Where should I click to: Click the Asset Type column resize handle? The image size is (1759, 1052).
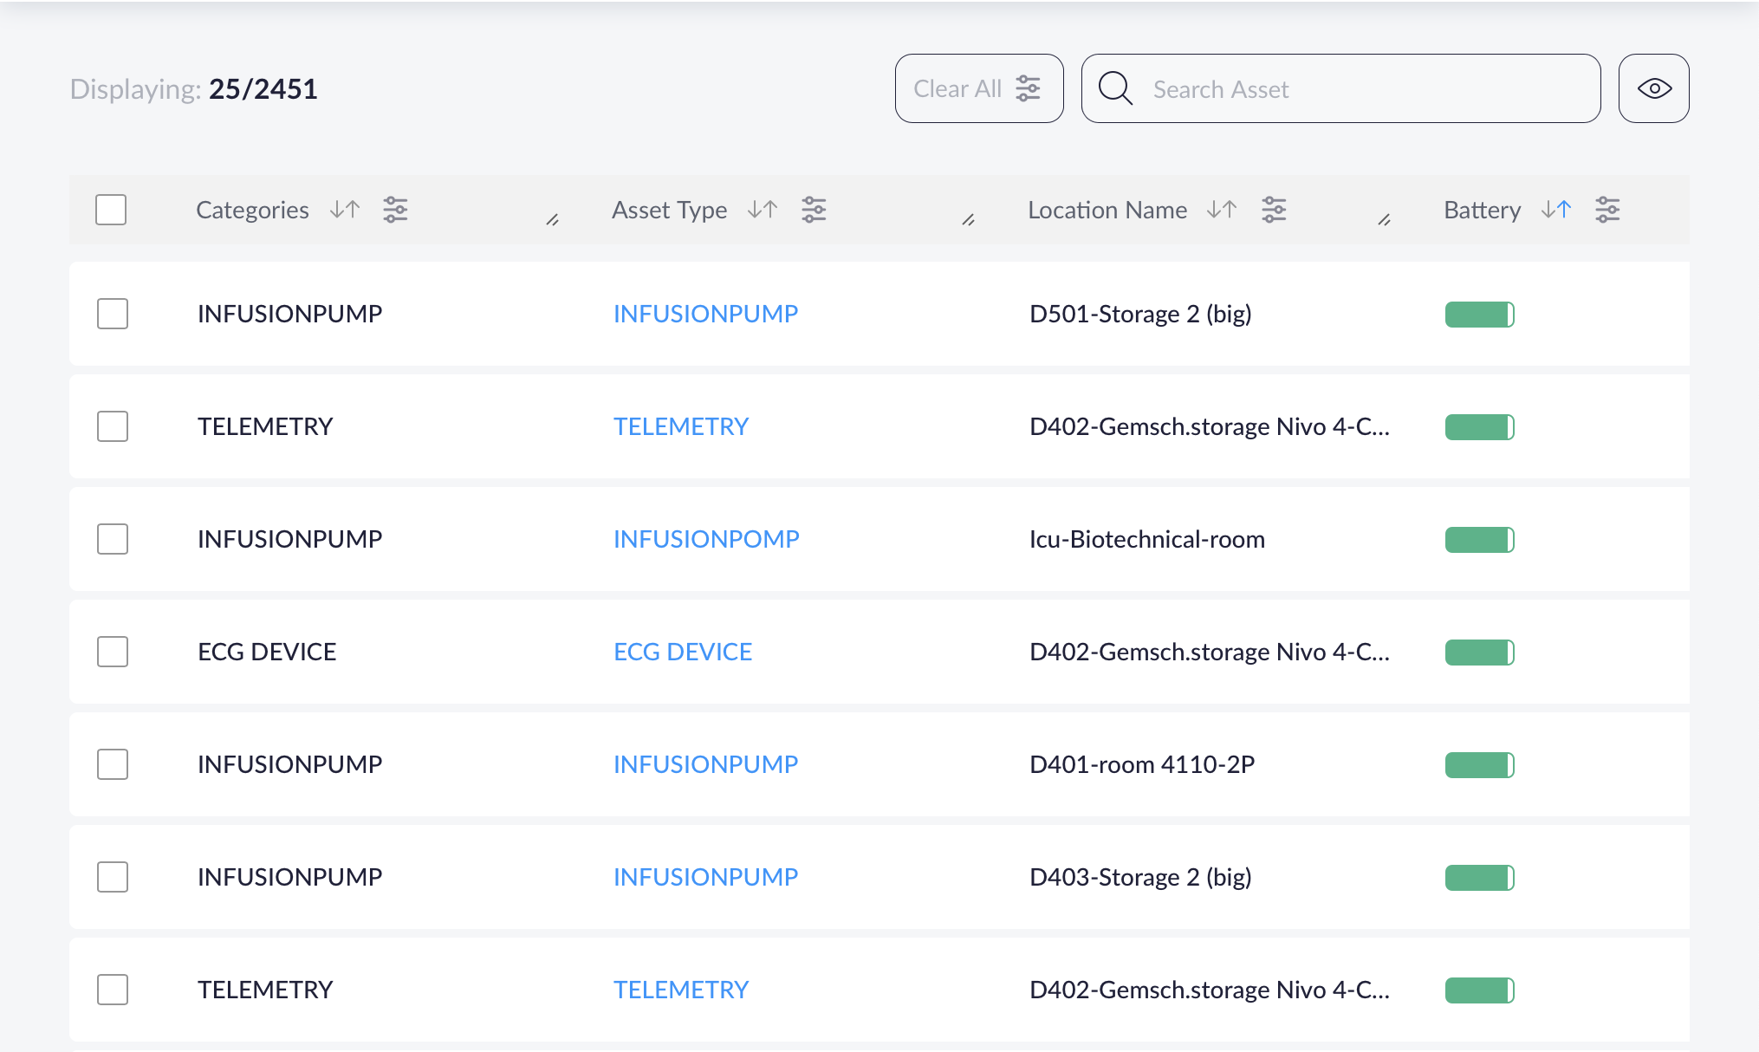(968, 220)
